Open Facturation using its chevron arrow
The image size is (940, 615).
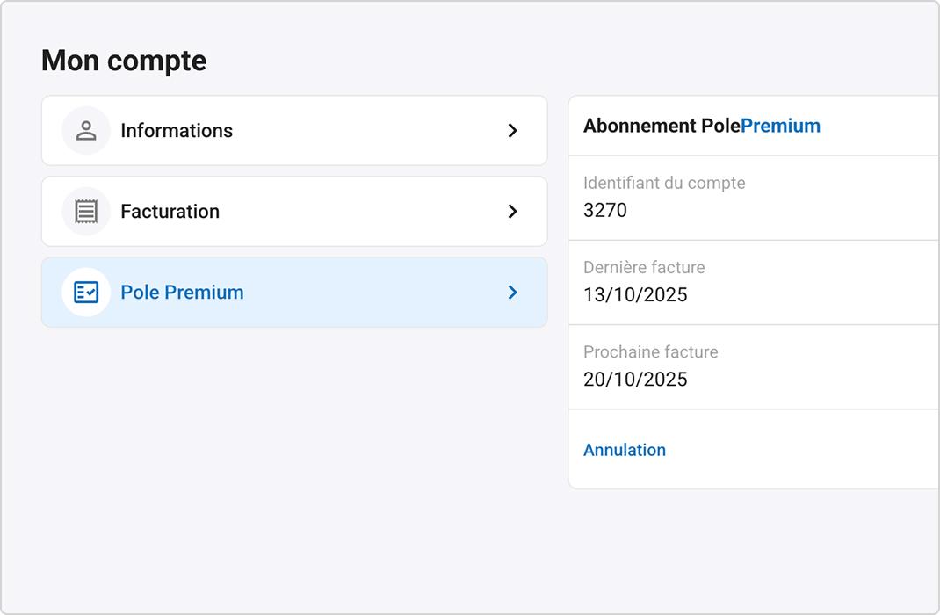[513, 212]
